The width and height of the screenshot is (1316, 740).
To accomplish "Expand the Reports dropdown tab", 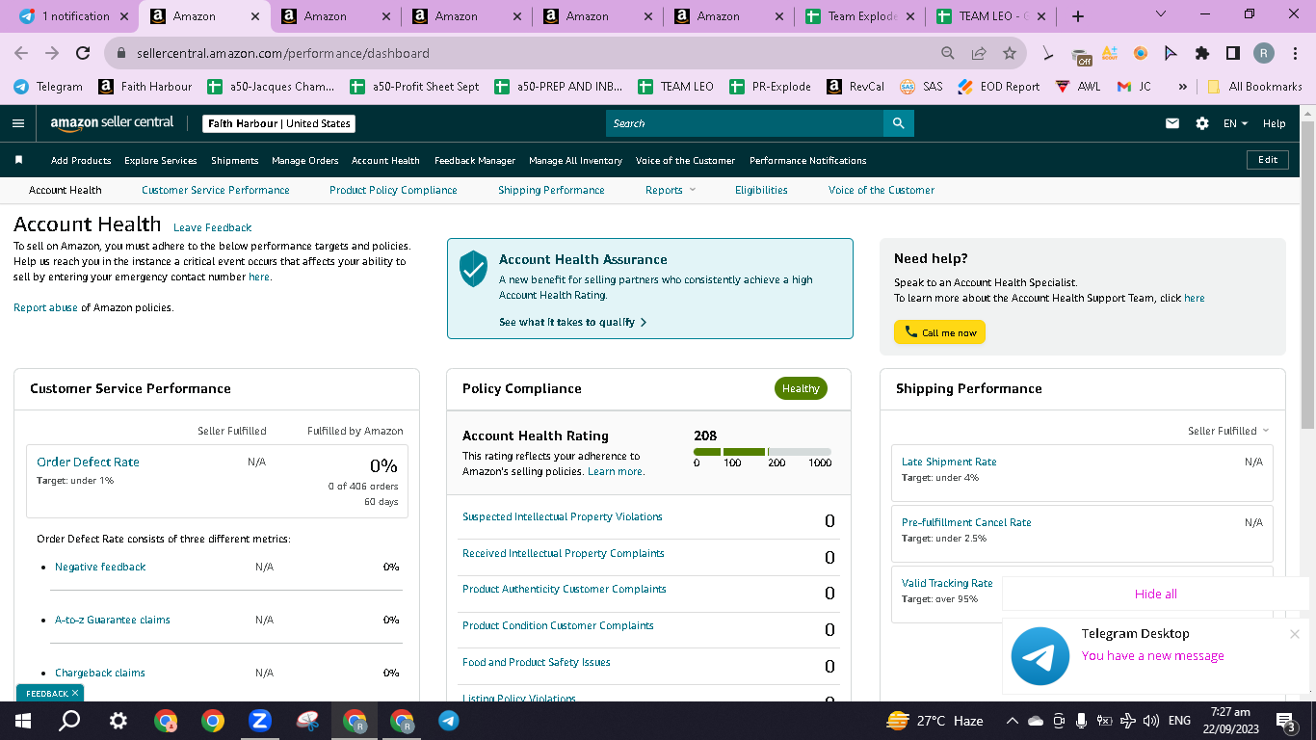I will click(x=670, y=190).
